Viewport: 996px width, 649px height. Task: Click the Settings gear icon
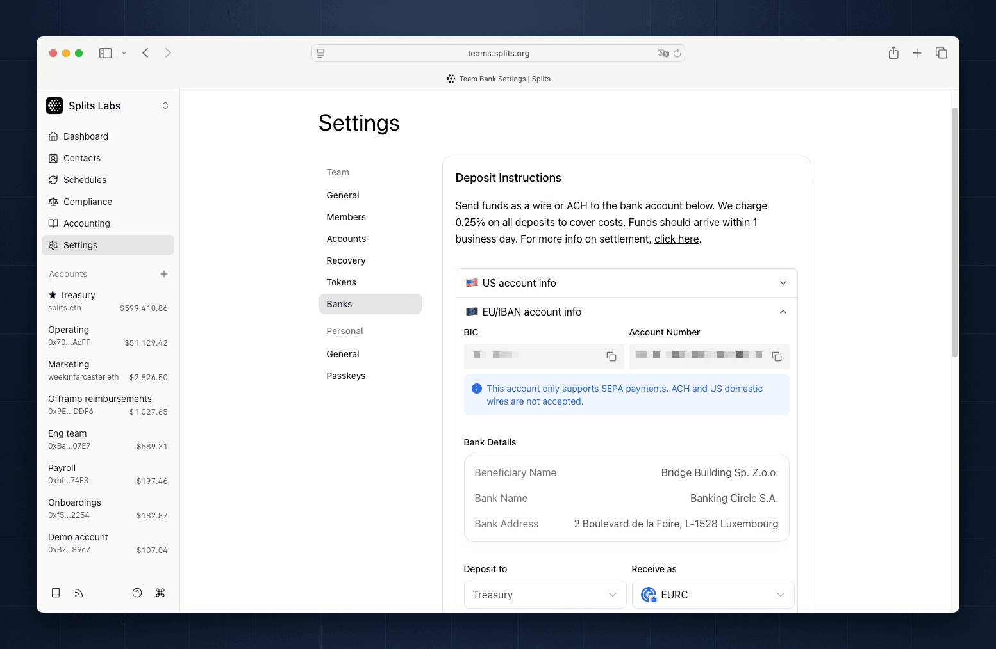click(x=54, y=245)
